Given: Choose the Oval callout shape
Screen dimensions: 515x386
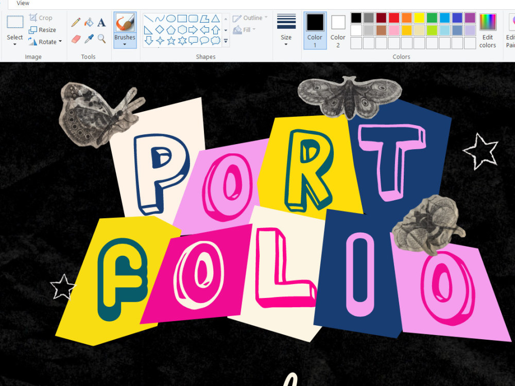Looking at the screenshot, I should point(204,41).
